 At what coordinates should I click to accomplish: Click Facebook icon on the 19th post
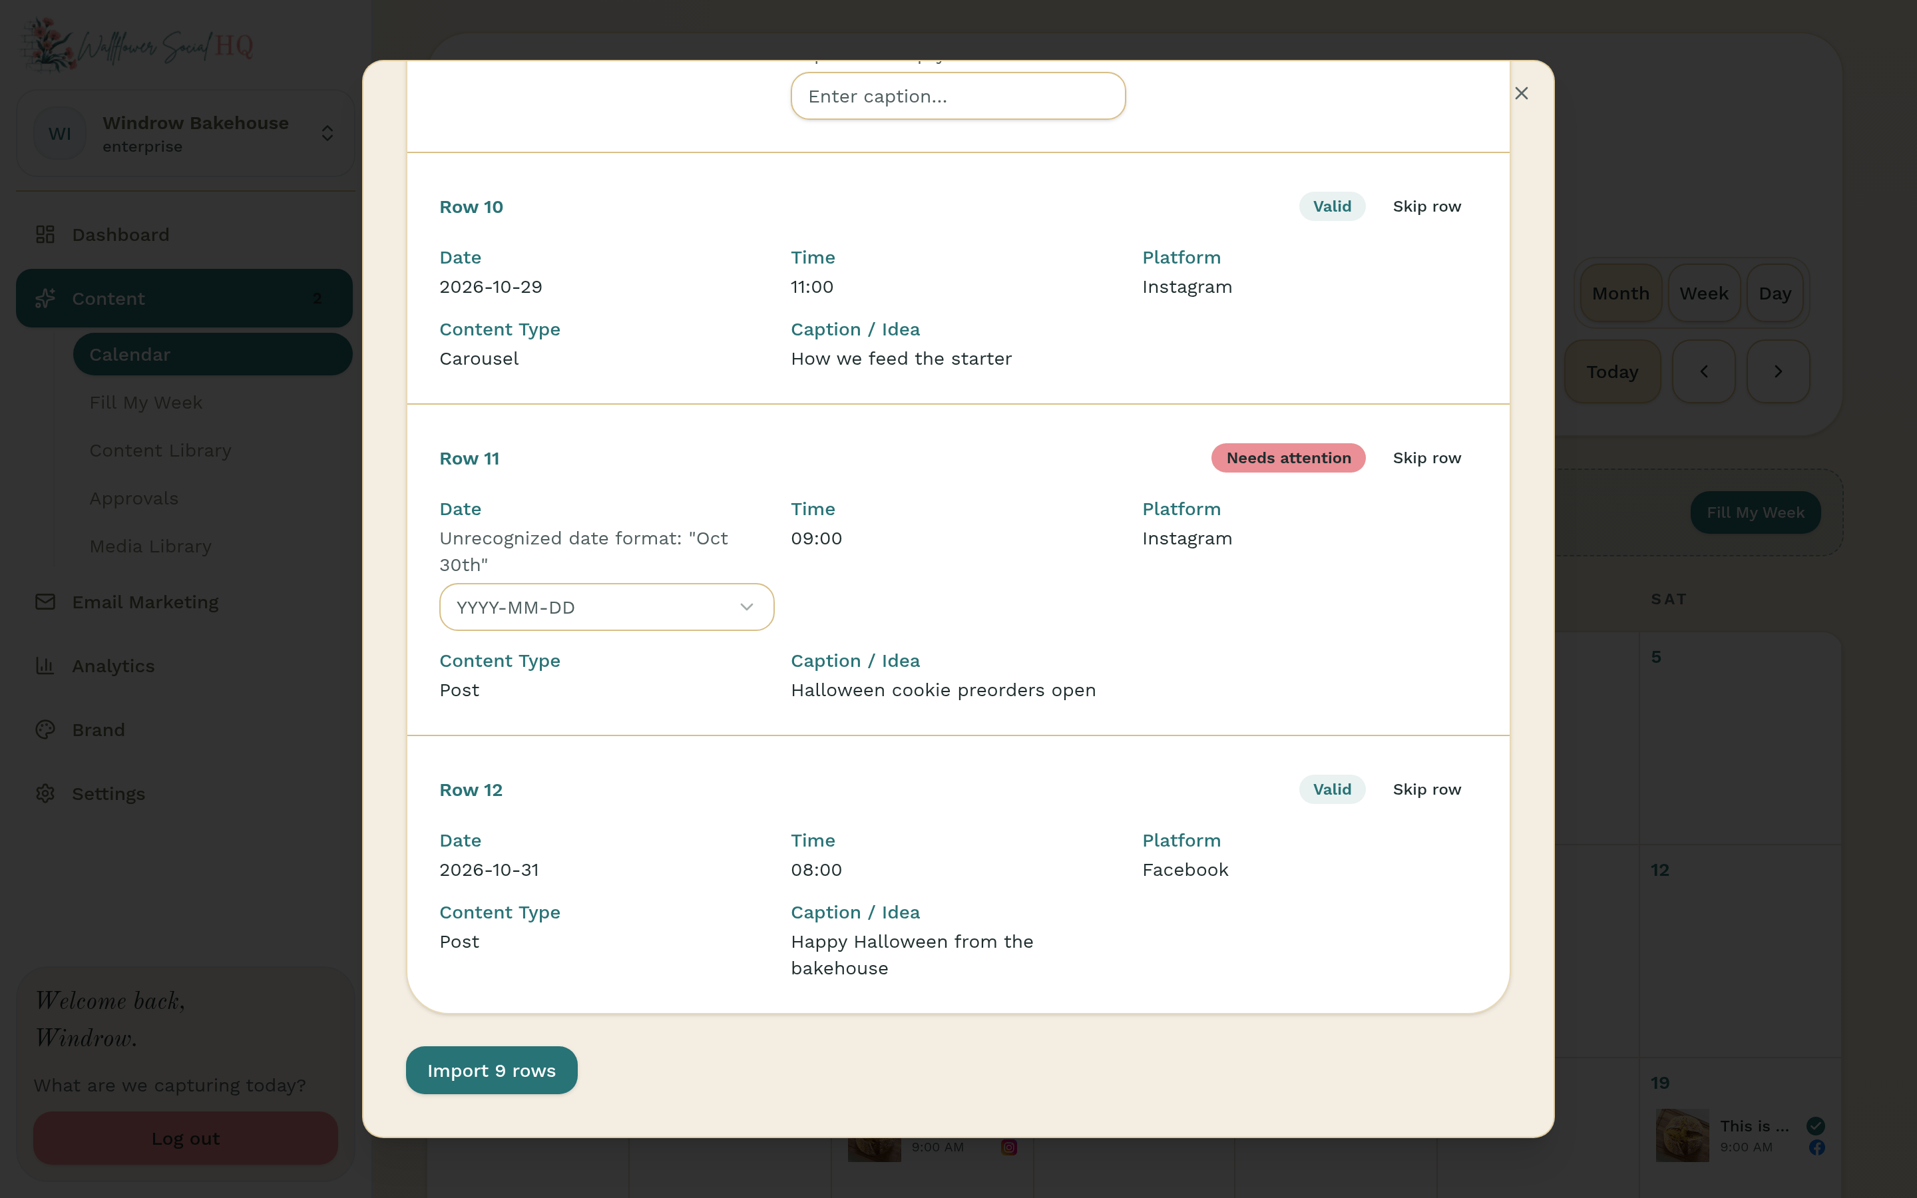tap(1816, 1147)
